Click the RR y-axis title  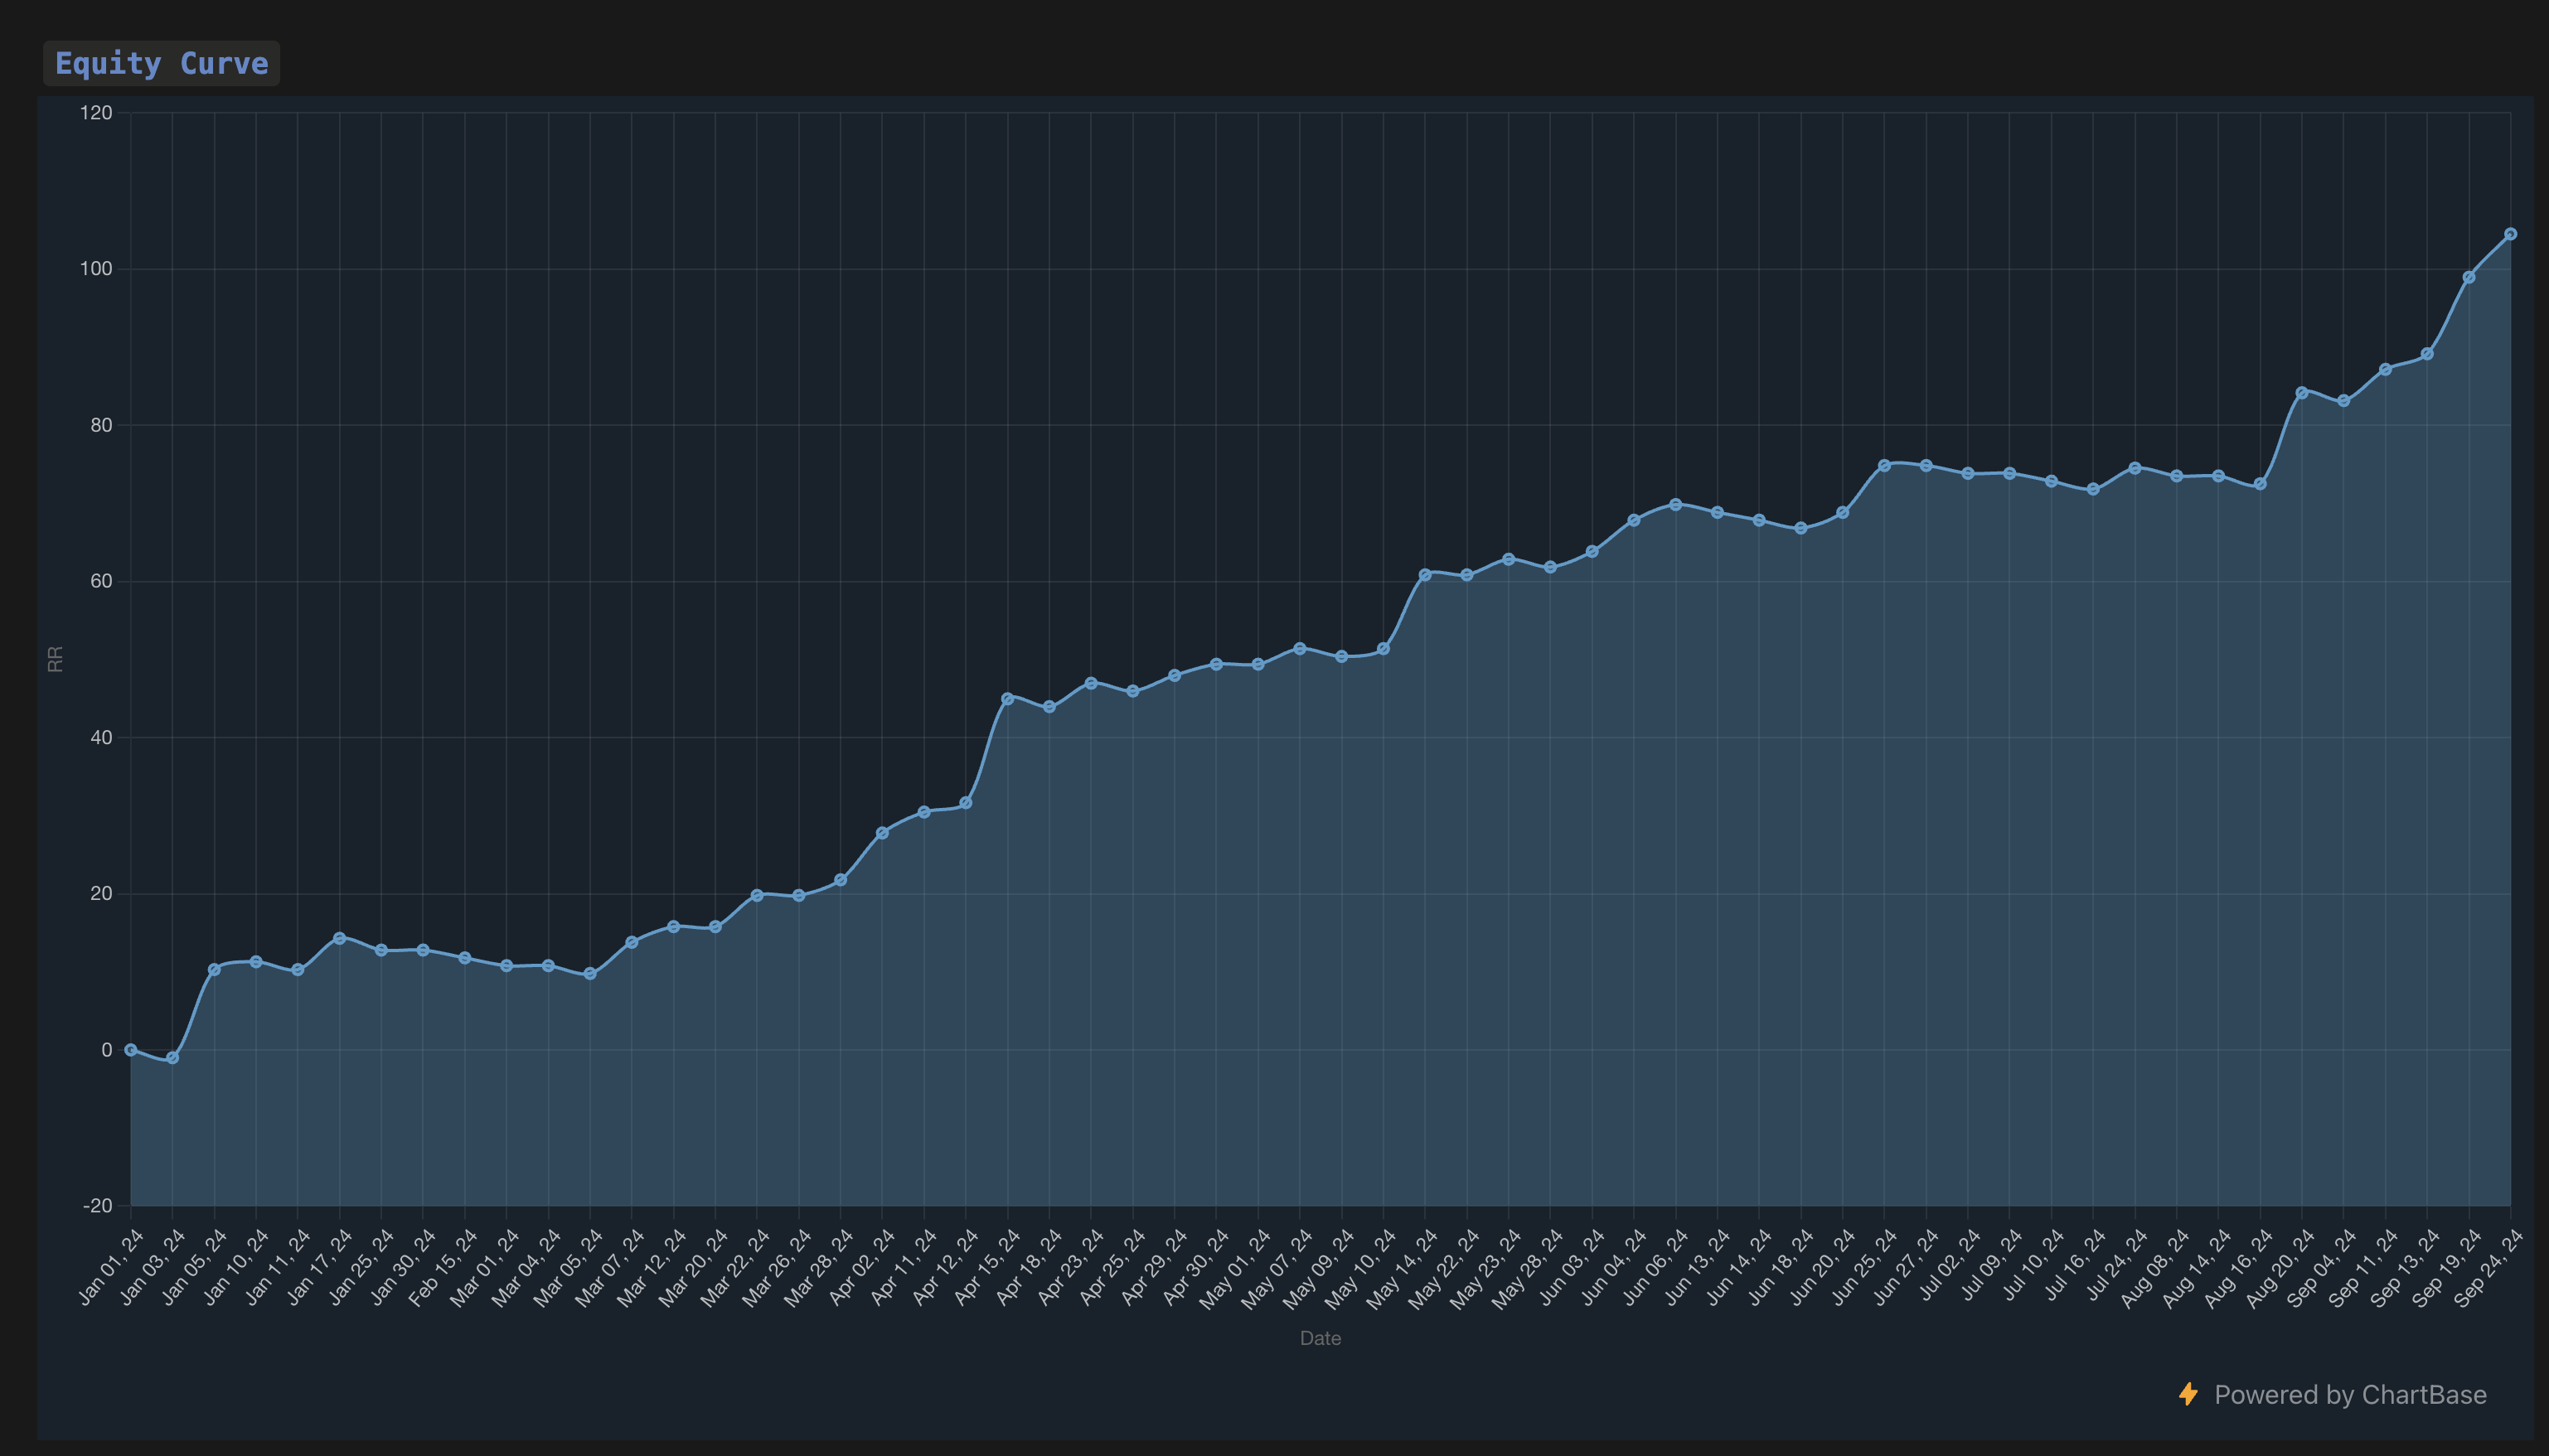(x=56, y=659)
